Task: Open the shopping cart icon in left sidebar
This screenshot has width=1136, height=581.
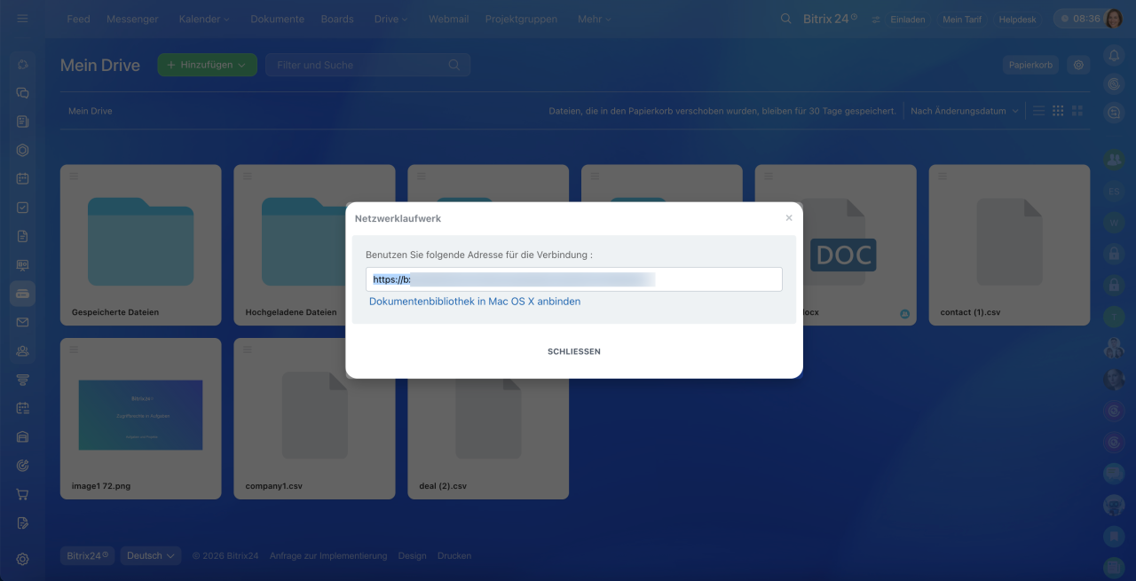Action: [x=22, y=494]
